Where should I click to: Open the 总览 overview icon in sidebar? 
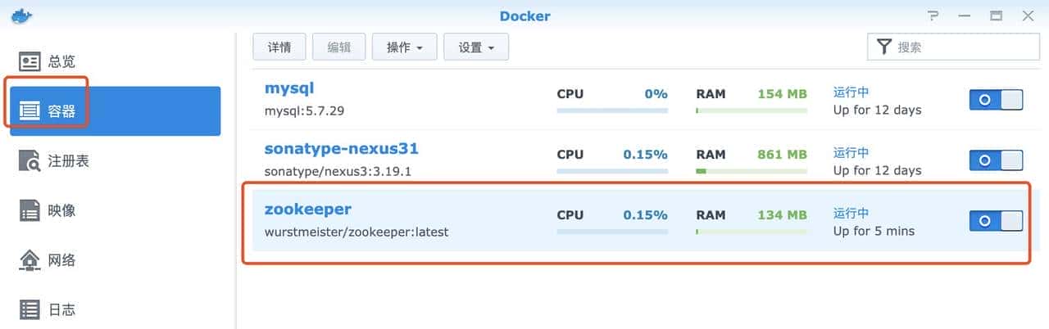30,61
